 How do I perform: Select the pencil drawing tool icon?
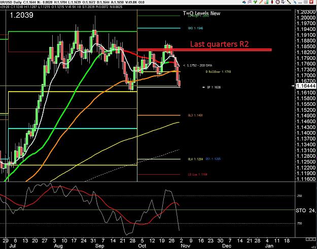tap(261, 2)
